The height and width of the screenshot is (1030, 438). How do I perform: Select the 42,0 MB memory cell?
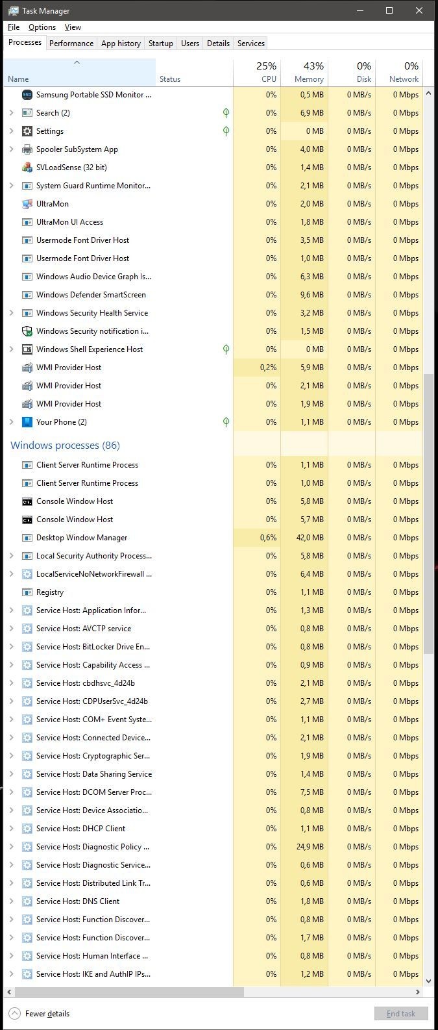(304, 537)
